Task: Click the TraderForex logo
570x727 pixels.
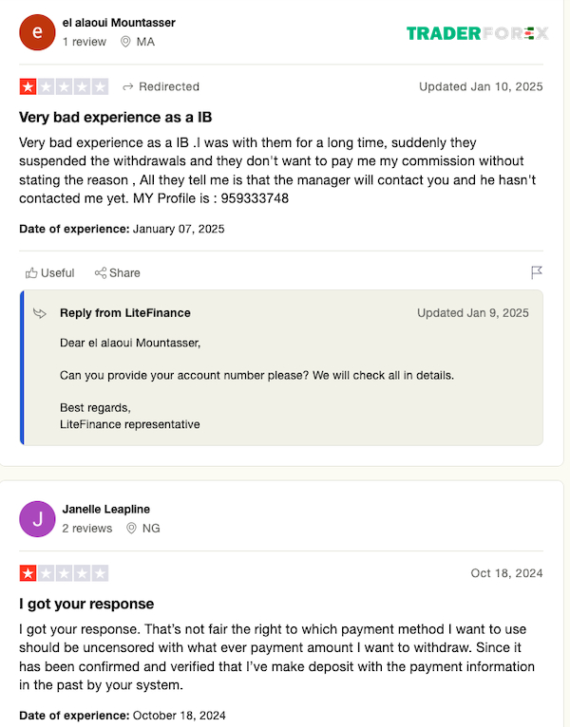Action: (478, 33)
